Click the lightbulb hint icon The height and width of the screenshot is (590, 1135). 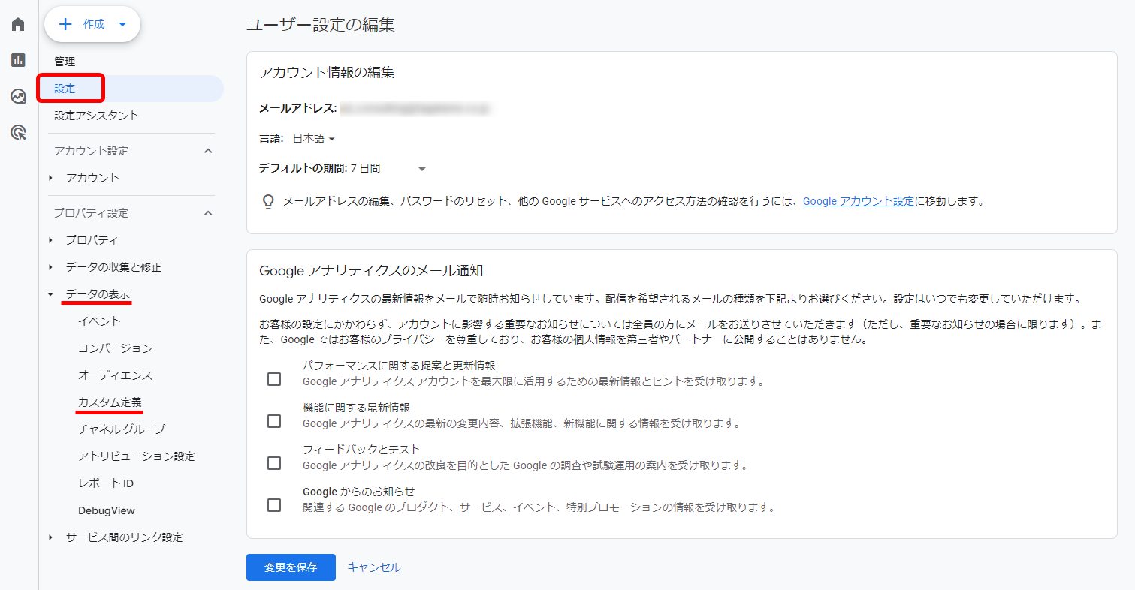pos(268,202)
